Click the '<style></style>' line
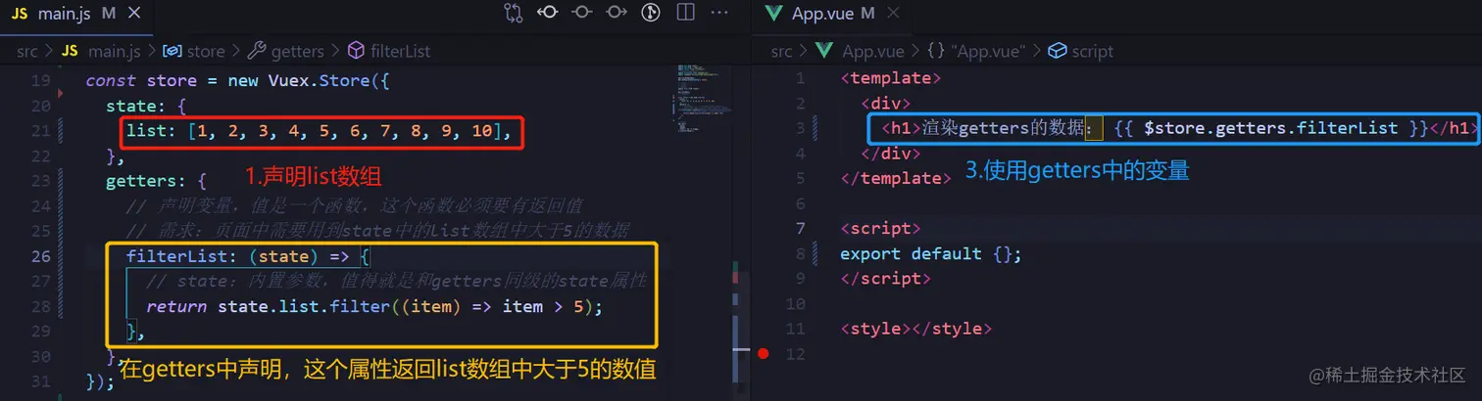Screen dimensions: 1482x401 point(916,329)
